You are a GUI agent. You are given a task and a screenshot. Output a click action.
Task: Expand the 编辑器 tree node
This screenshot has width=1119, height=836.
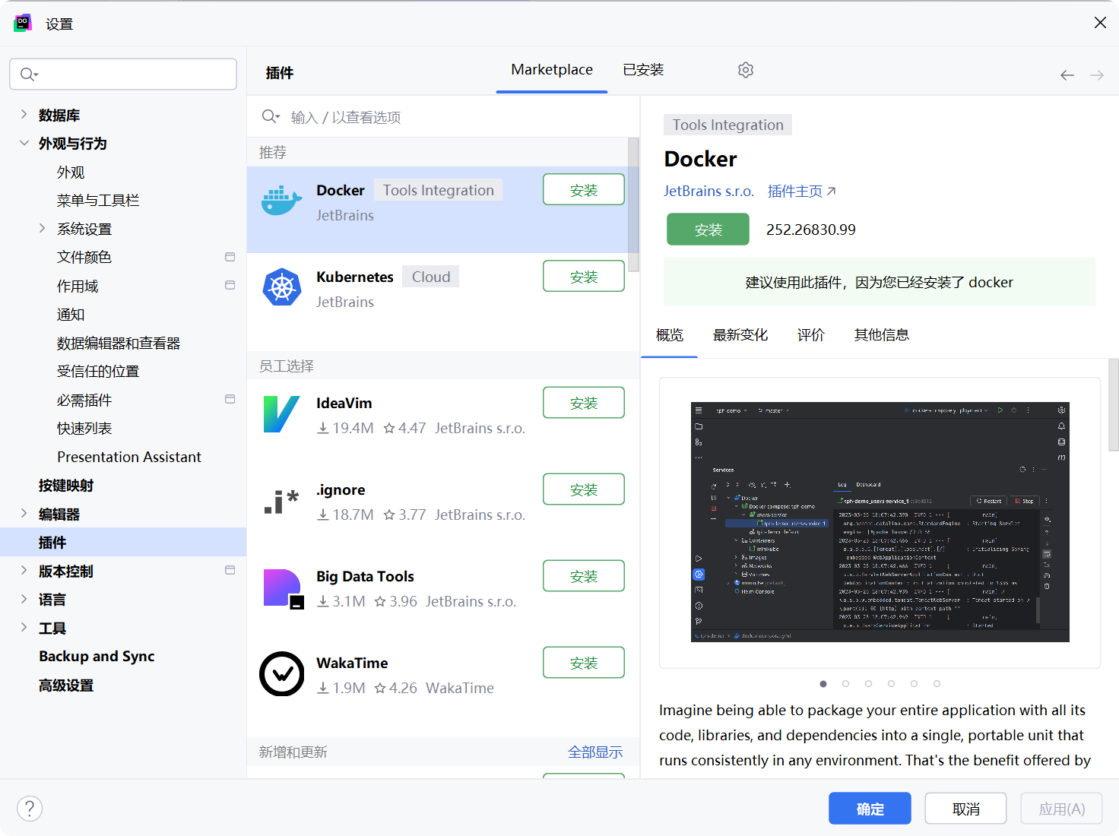(24, 514)
